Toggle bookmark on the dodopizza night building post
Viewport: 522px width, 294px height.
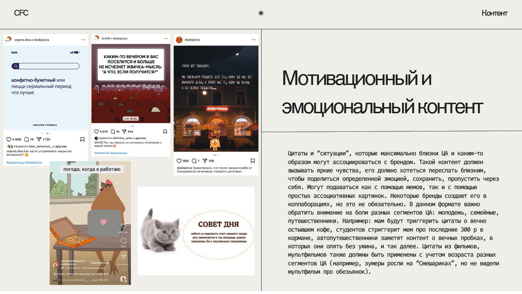(x=253, y=161)
